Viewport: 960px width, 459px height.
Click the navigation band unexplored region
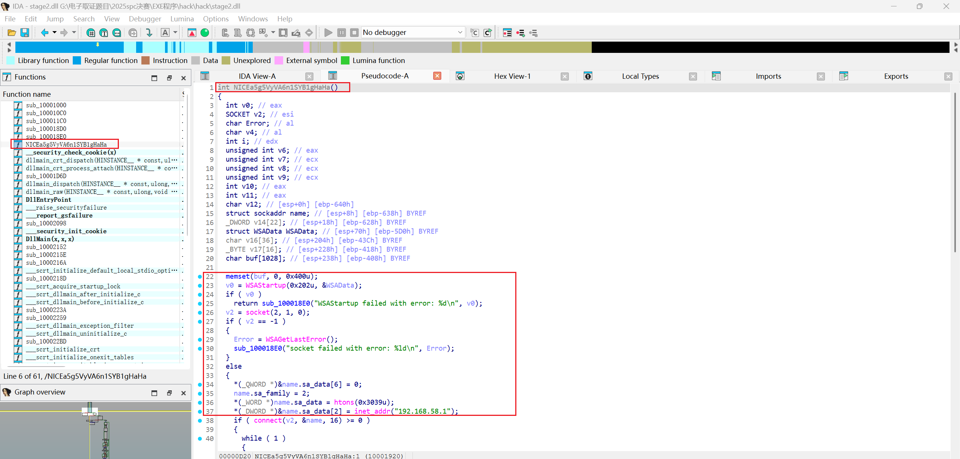[536, 47]
